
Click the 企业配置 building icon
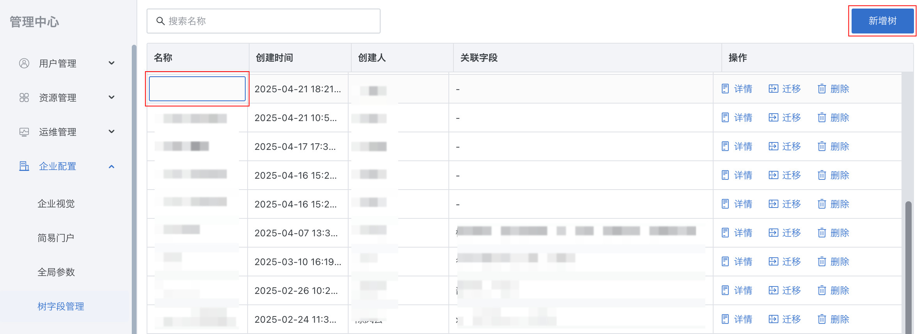tap(24, 166)
